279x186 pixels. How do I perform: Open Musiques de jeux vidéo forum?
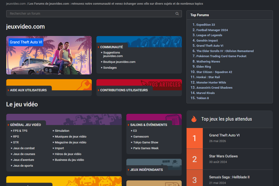[71, 136]
